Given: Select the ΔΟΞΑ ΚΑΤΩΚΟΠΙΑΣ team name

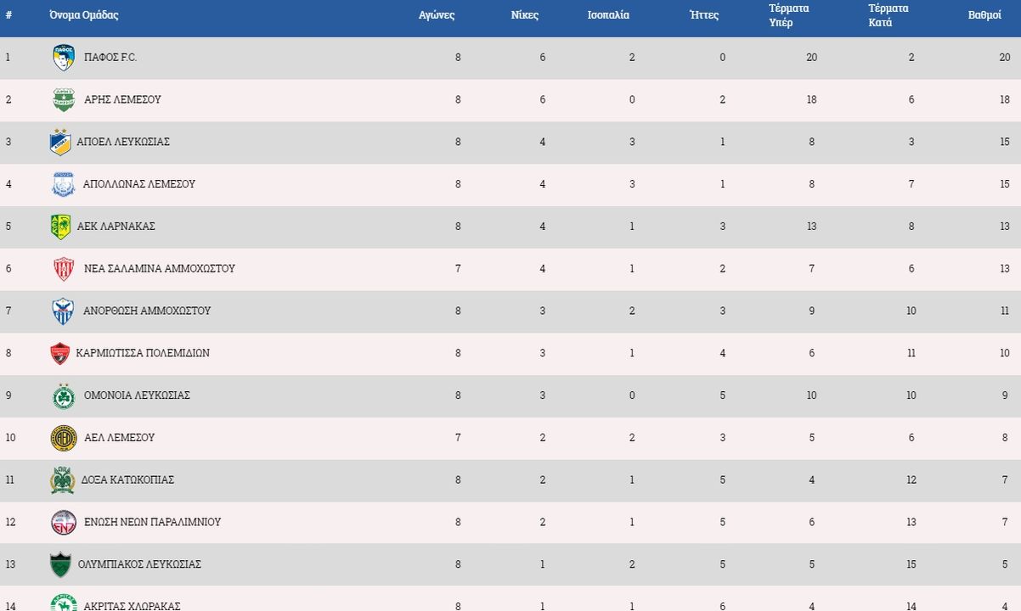Looking at the screenshot, I should point(127,480).
